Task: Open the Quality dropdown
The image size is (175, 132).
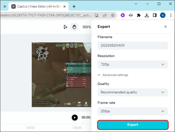Action: pos(133,92)
